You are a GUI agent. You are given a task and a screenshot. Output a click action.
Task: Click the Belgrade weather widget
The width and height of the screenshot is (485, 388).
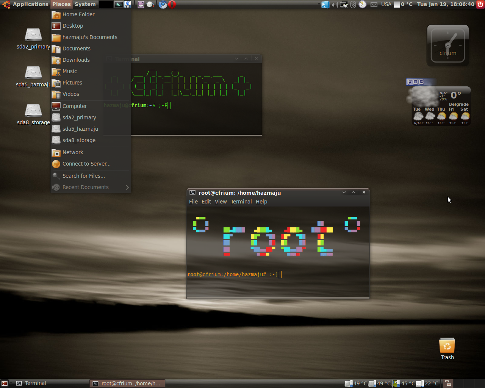click(x=439, y=102)
